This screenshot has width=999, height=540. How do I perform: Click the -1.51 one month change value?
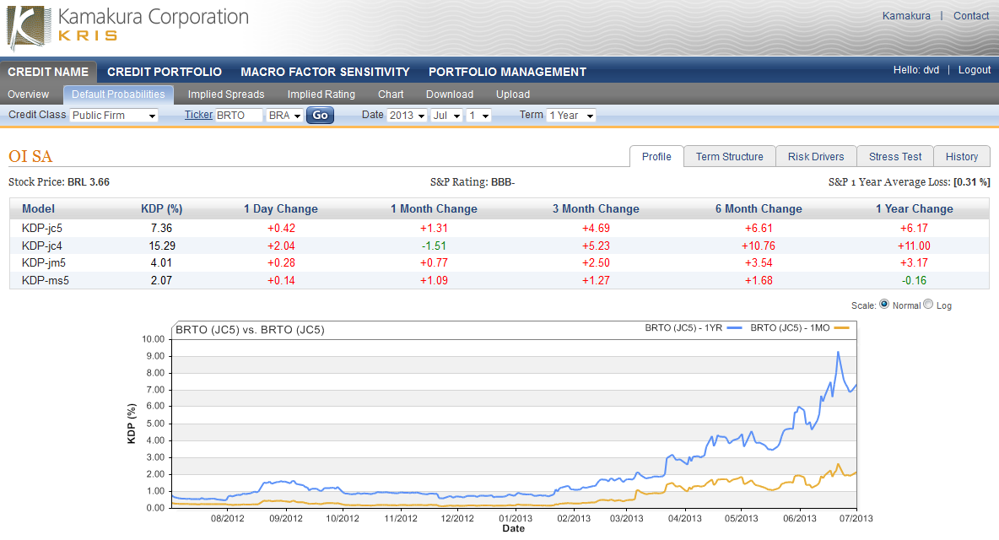(434, 246)
